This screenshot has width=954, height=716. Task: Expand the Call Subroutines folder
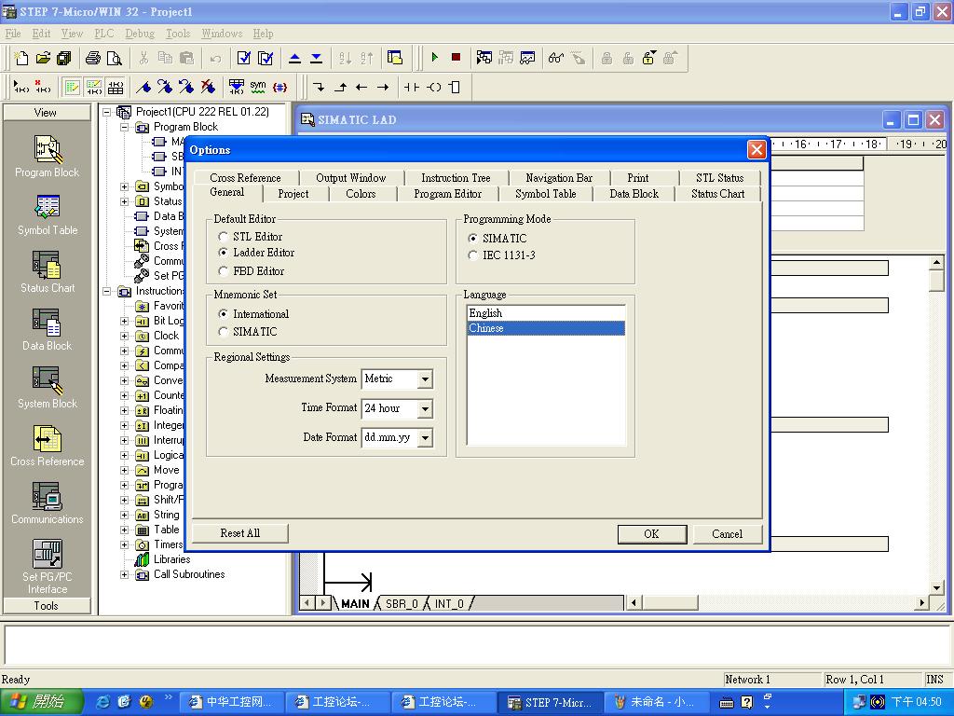click(x=124, y=574)
